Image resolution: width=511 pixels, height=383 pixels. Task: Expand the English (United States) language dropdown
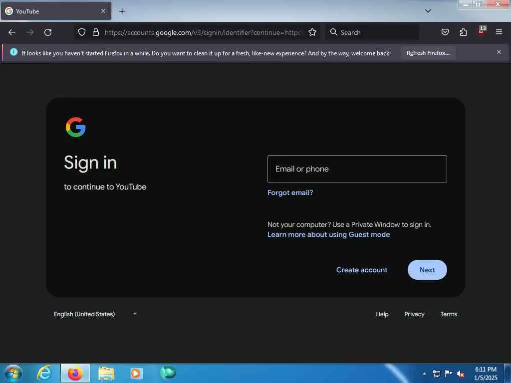pyautogui.click(x=95, y=314)
